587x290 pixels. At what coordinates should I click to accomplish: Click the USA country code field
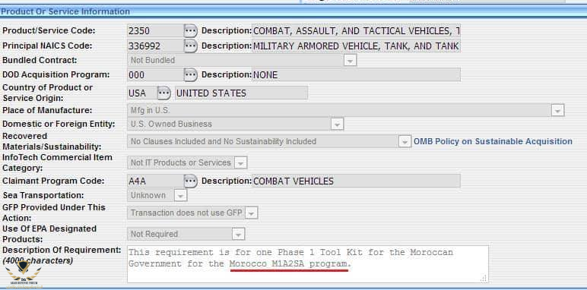click(142, 93)
